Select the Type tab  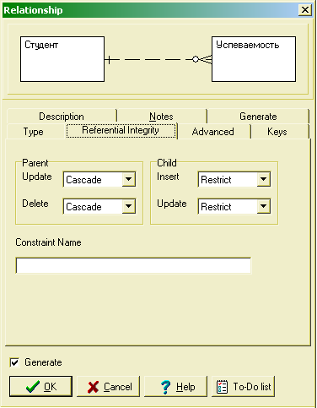[34, 132]
